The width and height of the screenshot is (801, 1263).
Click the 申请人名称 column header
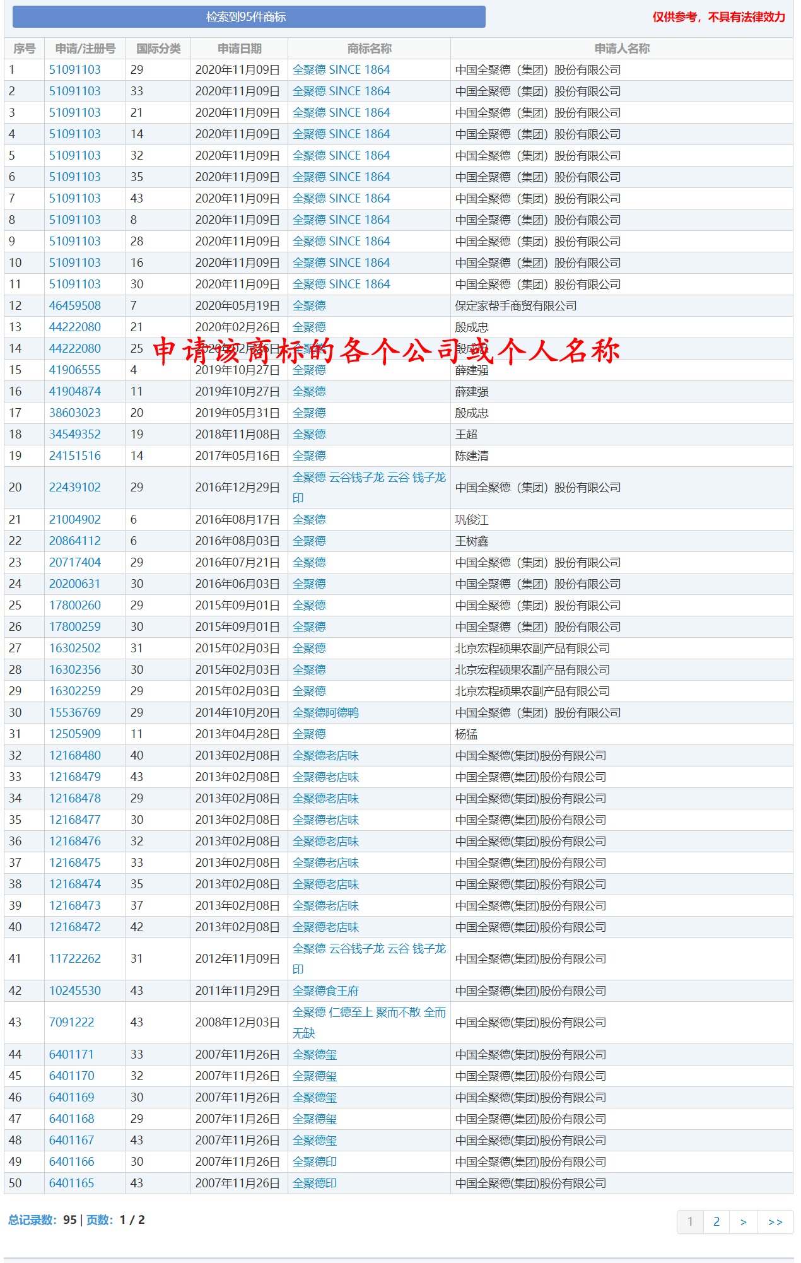pyautogui.click(x=622, y=49)
